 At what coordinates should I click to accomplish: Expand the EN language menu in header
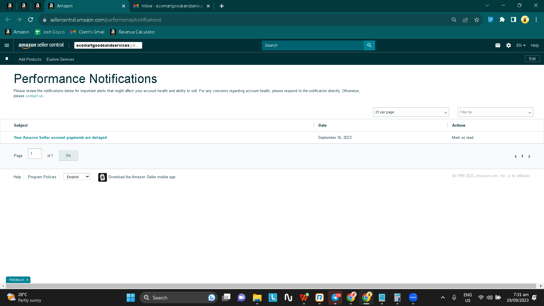(x=521, y=45)
